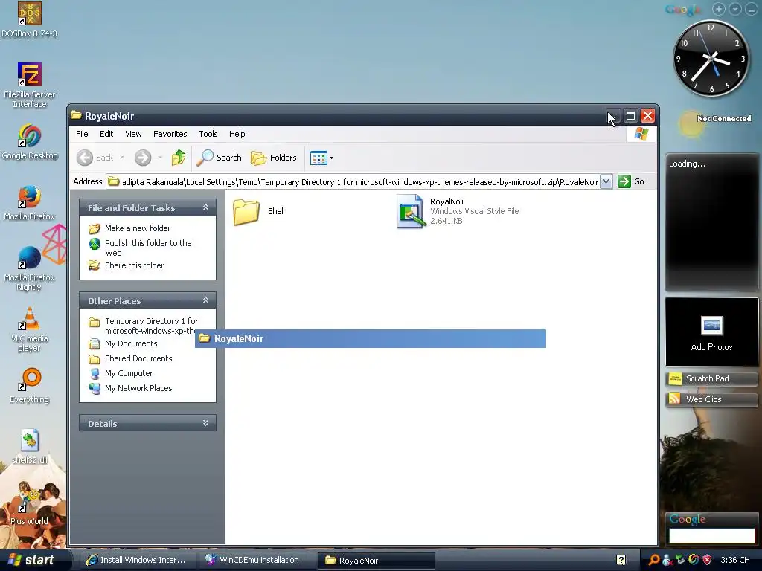Go to My Computer

[121, 373]
